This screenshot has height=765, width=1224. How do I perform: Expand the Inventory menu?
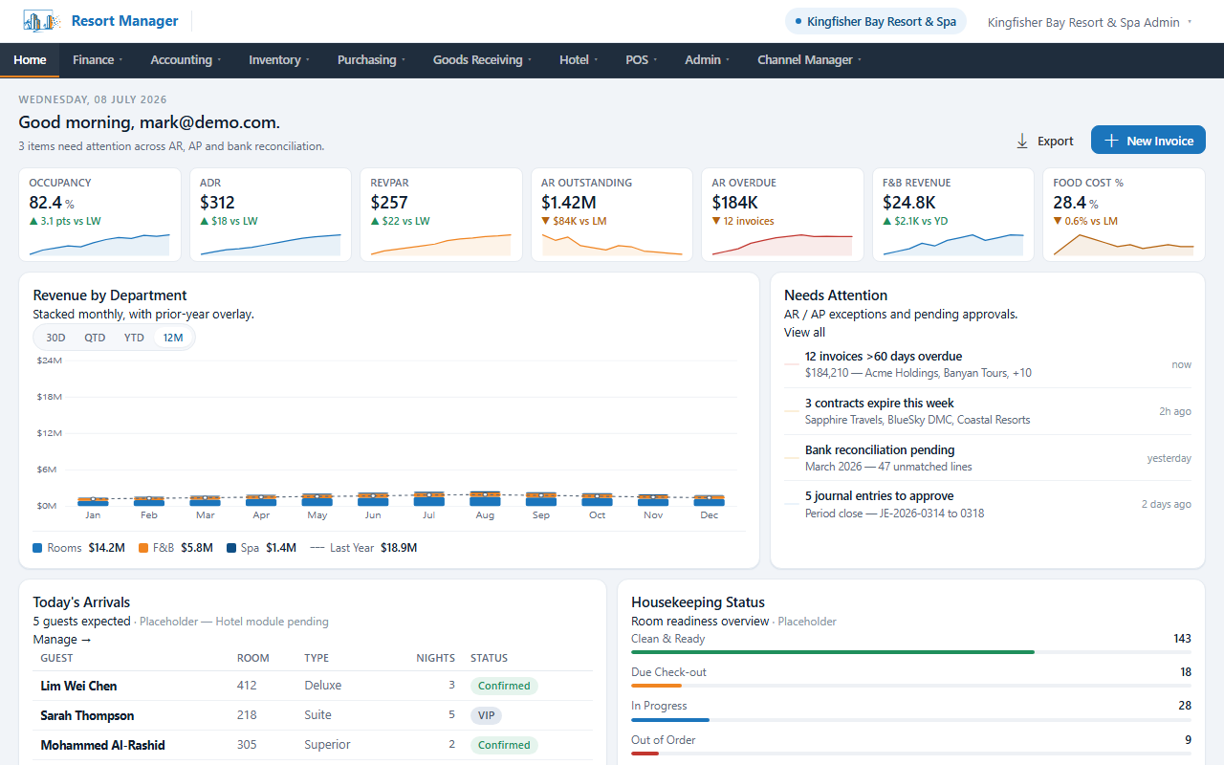279,59
